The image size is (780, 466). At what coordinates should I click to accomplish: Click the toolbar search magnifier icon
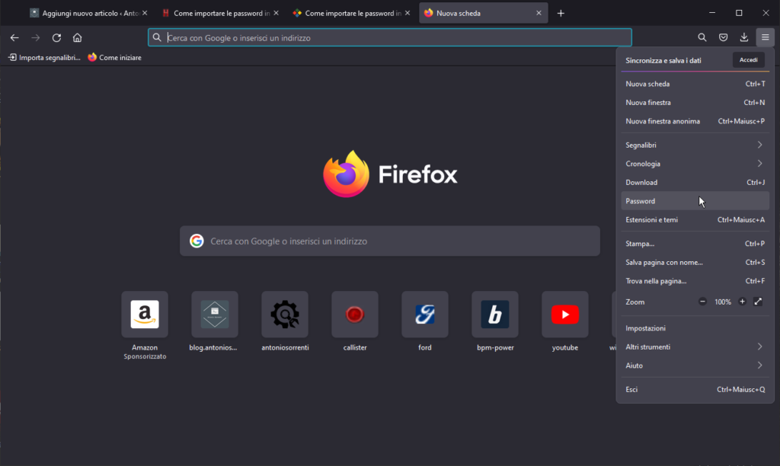[x=702, y=37]
